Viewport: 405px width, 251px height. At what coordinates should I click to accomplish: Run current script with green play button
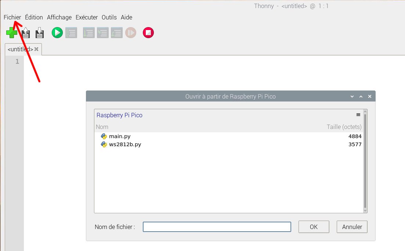coord(57,33)
